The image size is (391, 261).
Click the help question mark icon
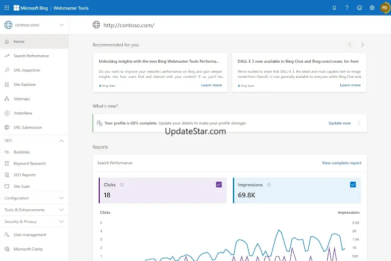(347, 8)
